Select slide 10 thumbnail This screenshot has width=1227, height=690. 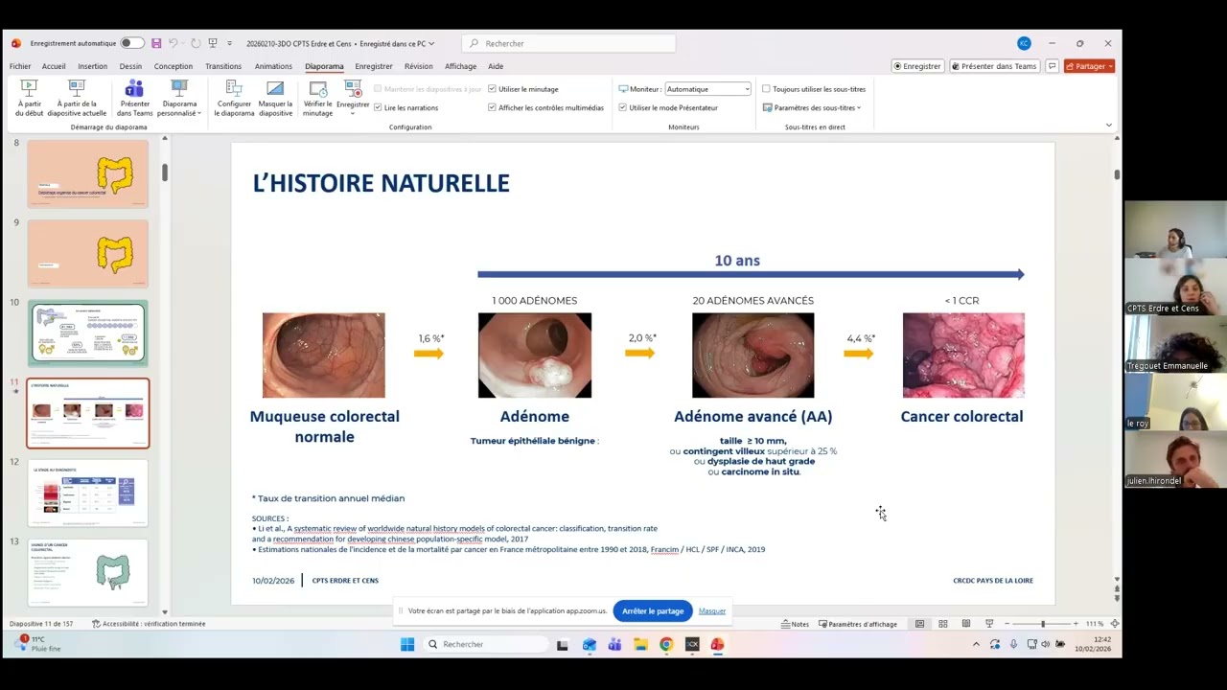point(88,333)
